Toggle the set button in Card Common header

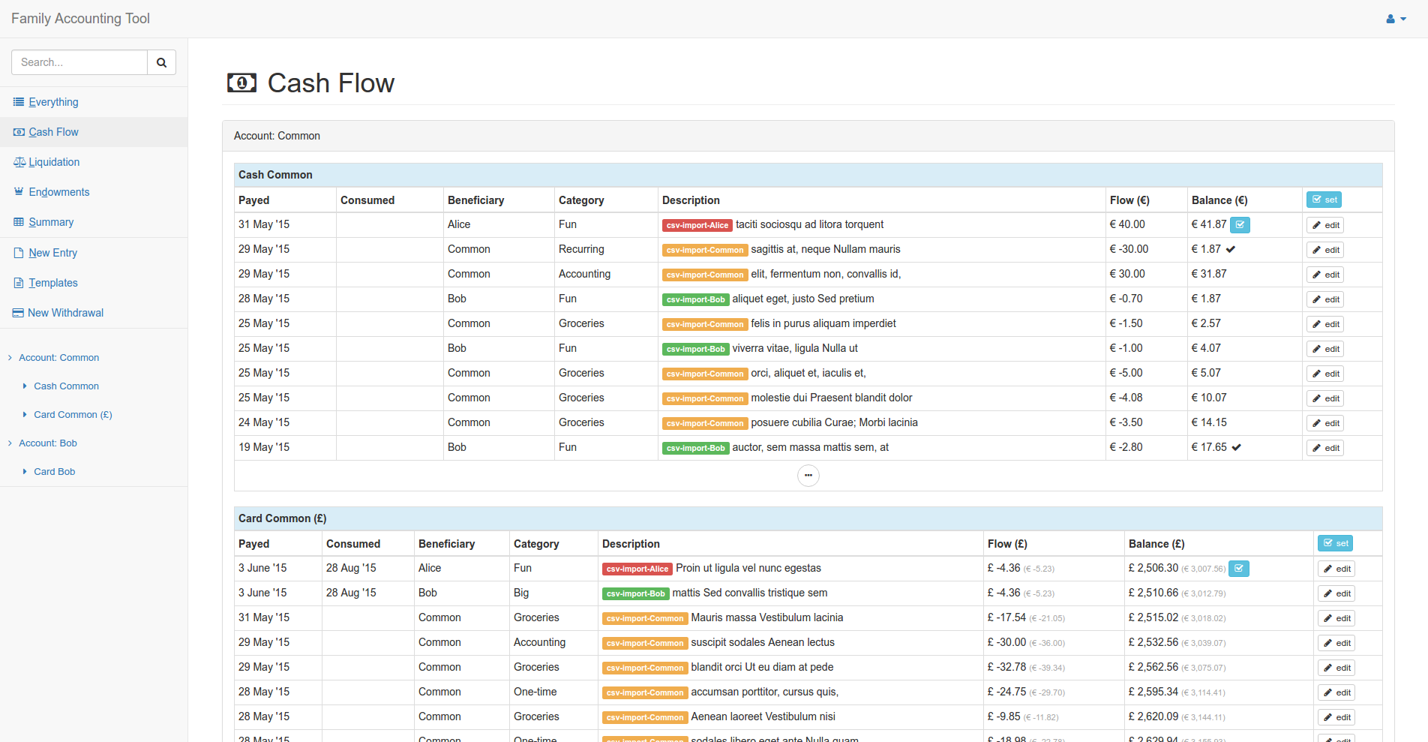1335,543
